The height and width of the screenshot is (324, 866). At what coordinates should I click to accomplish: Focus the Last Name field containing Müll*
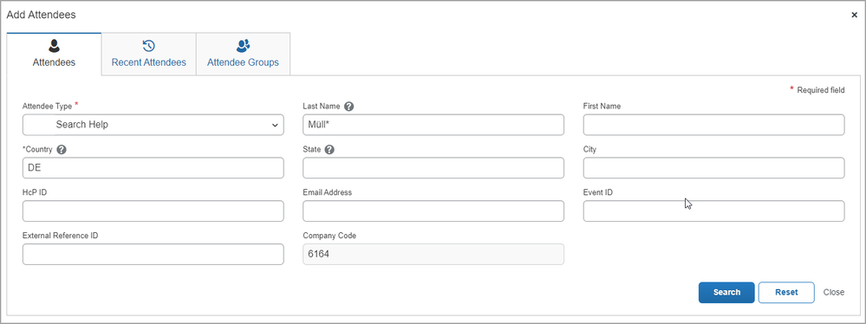pyautogui.click(x=433, y=125)
